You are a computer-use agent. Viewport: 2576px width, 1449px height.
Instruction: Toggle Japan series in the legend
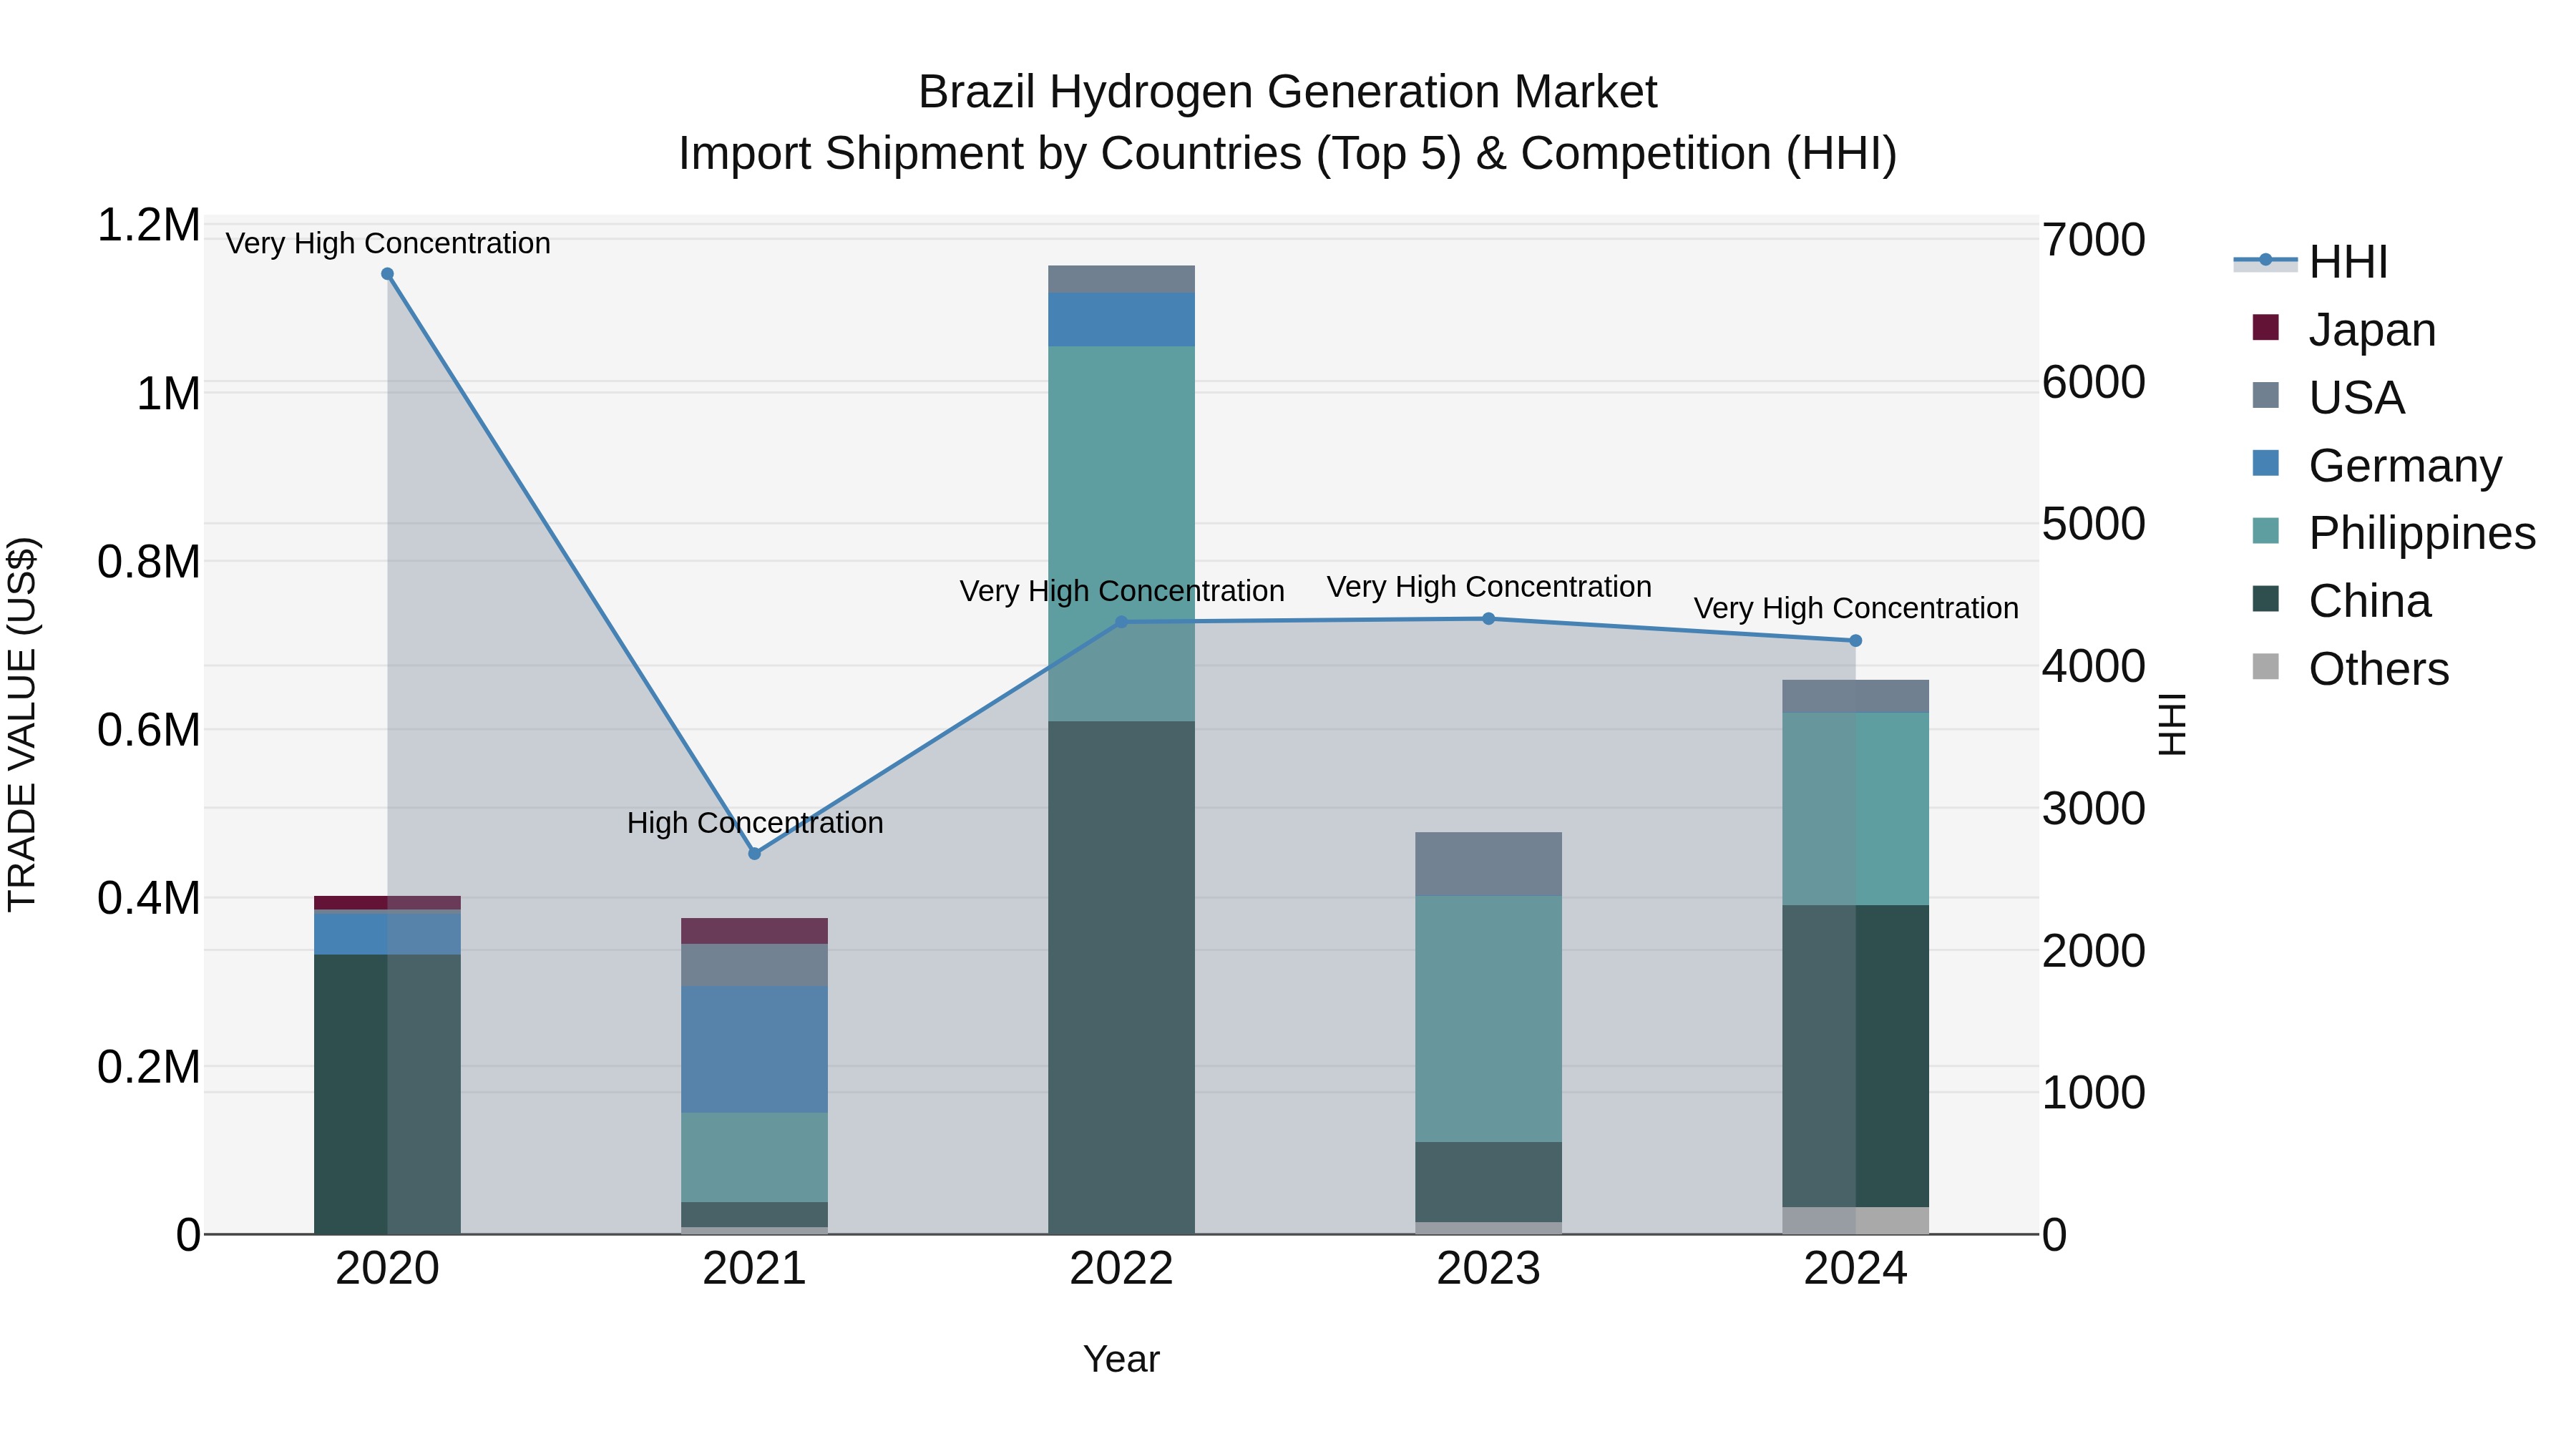point(2344,329)
